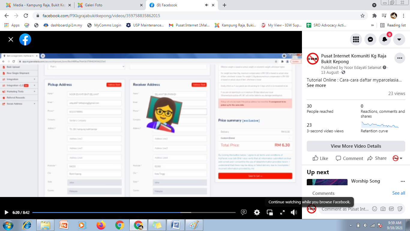The height and width of the screenshot is (231, 410).
Task: Click the comment input field
Action: click(345, 209)
